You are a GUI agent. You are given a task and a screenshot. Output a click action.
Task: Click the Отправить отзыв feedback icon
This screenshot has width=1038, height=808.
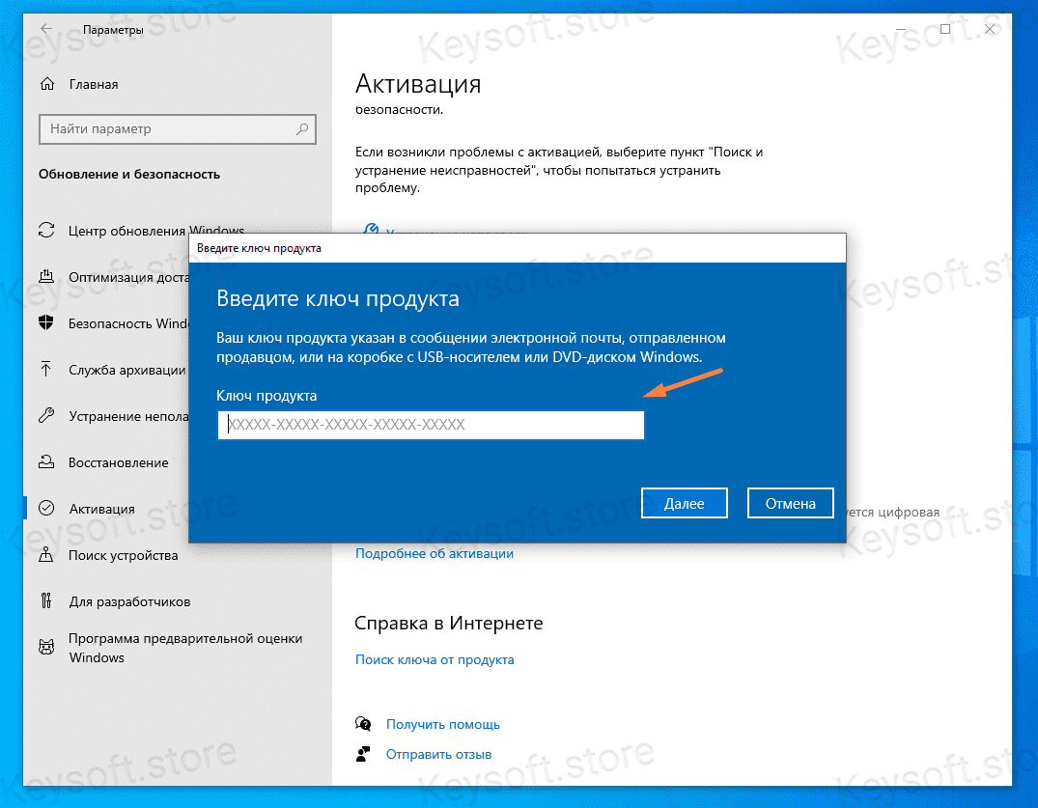tap(363, 754)
